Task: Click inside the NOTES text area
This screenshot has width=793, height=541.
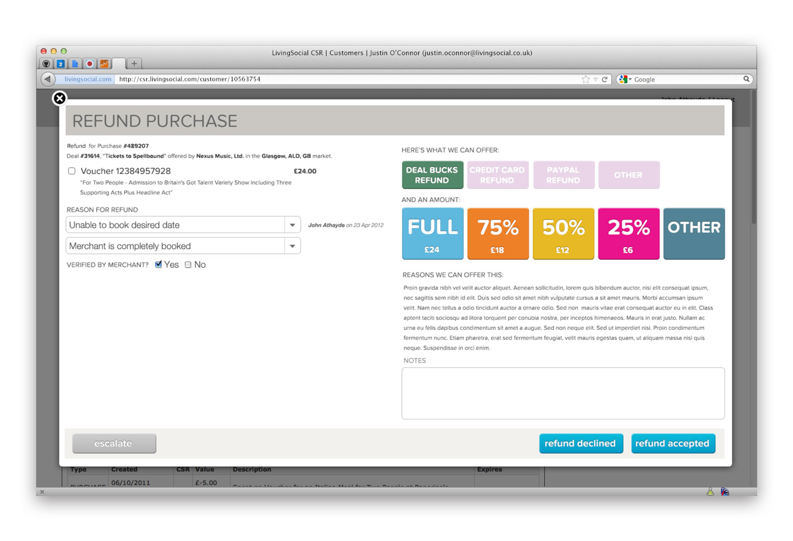Action: 563,393
